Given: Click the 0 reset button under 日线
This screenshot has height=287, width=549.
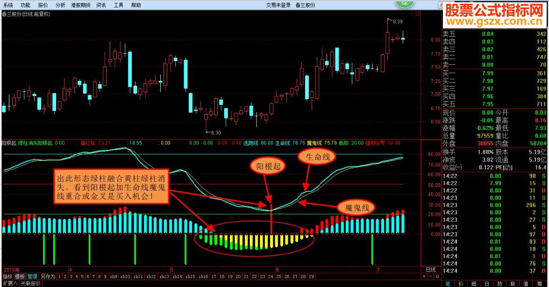Looking at the screenshot, I should [x=437, y=276].
